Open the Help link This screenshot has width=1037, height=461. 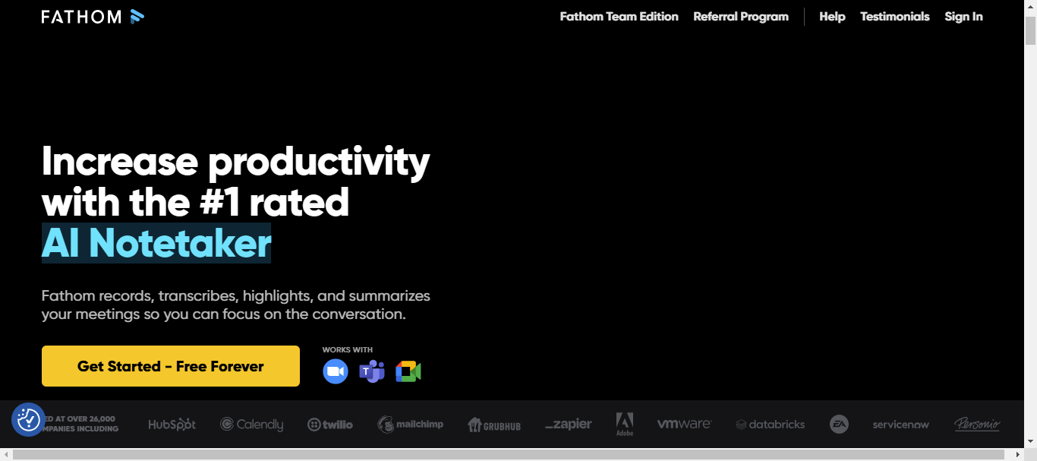832,17
